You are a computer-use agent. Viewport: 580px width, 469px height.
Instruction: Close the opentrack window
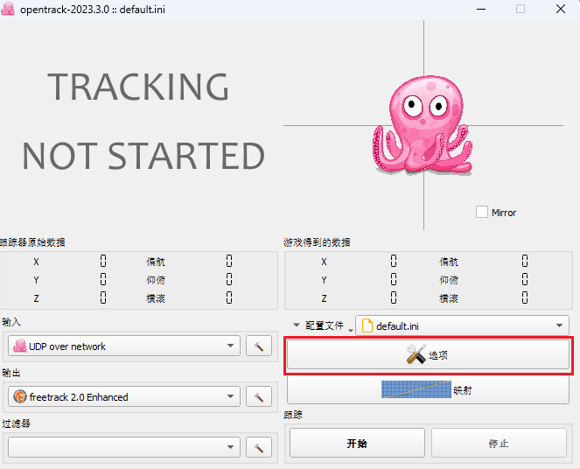[561, 9]
